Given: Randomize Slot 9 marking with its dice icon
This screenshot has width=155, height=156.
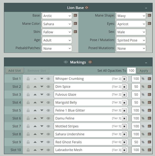Looking at the screenshot, I should click(149, 142).
